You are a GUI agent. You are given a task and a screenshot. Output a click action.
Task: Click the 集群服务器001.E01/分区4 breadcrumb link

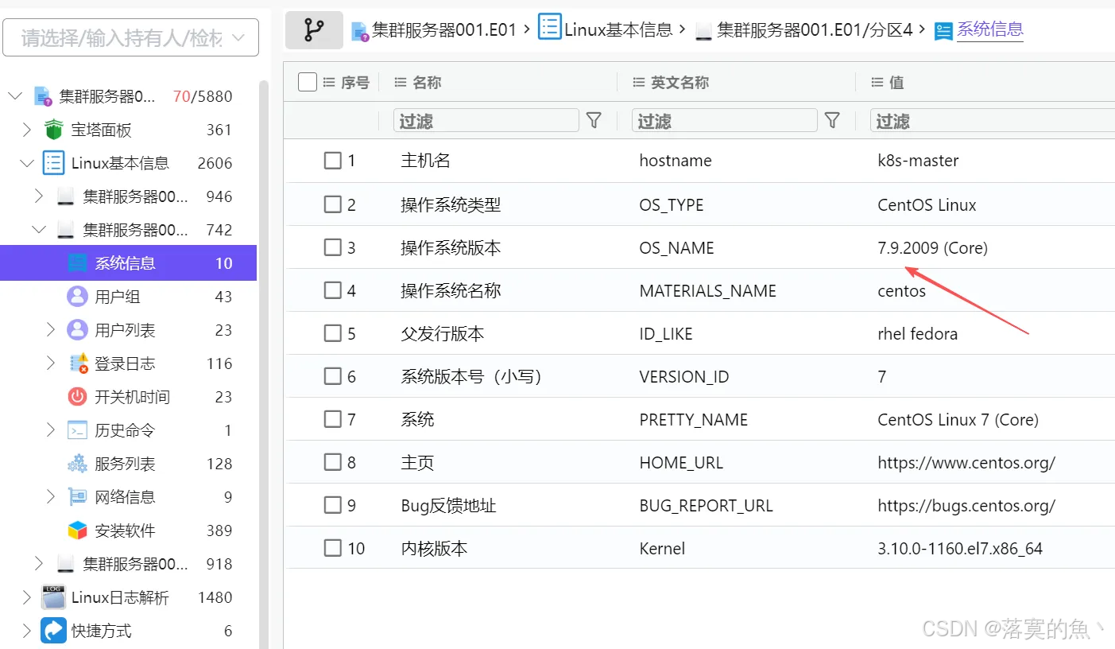815,31
